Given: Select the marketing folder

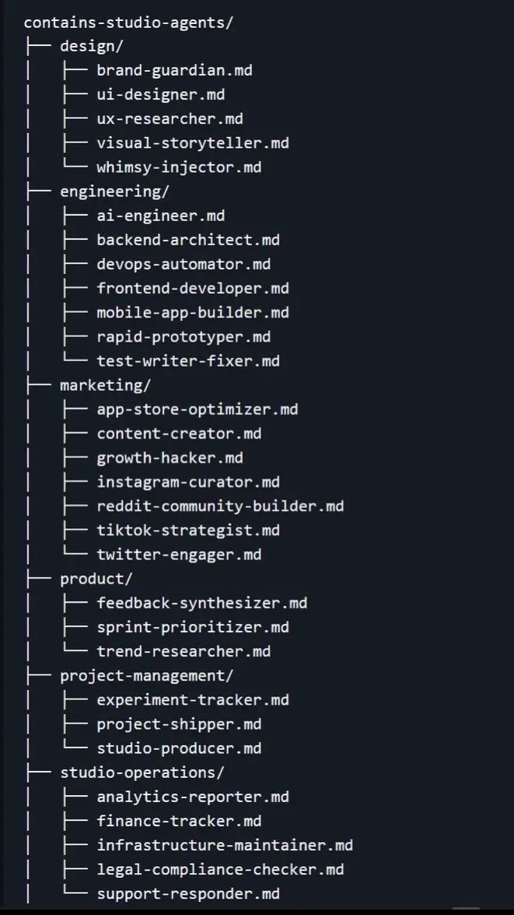Looking at the screenshot, I should click(106, 385).
